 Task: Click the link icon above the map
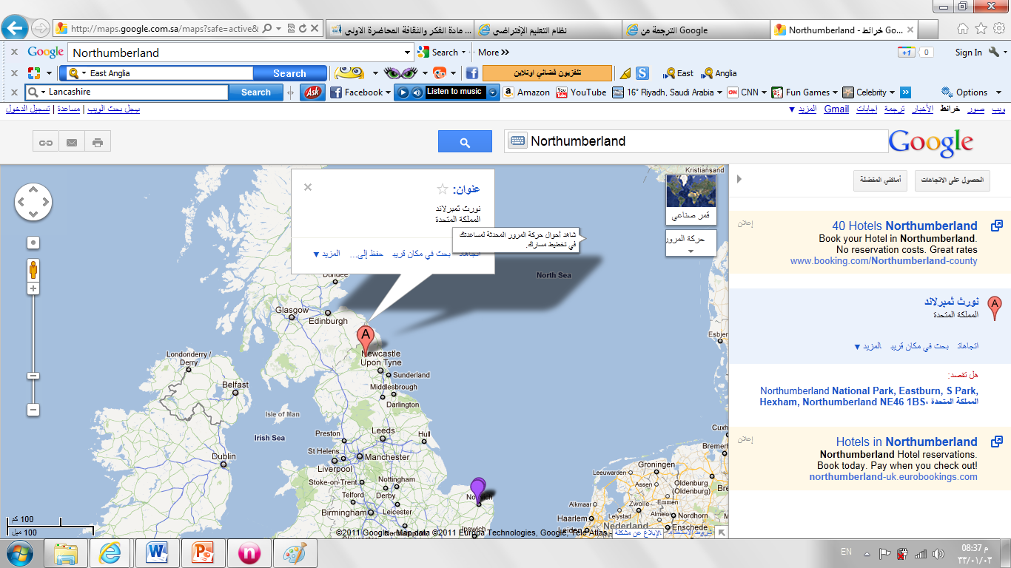[46, 143]
